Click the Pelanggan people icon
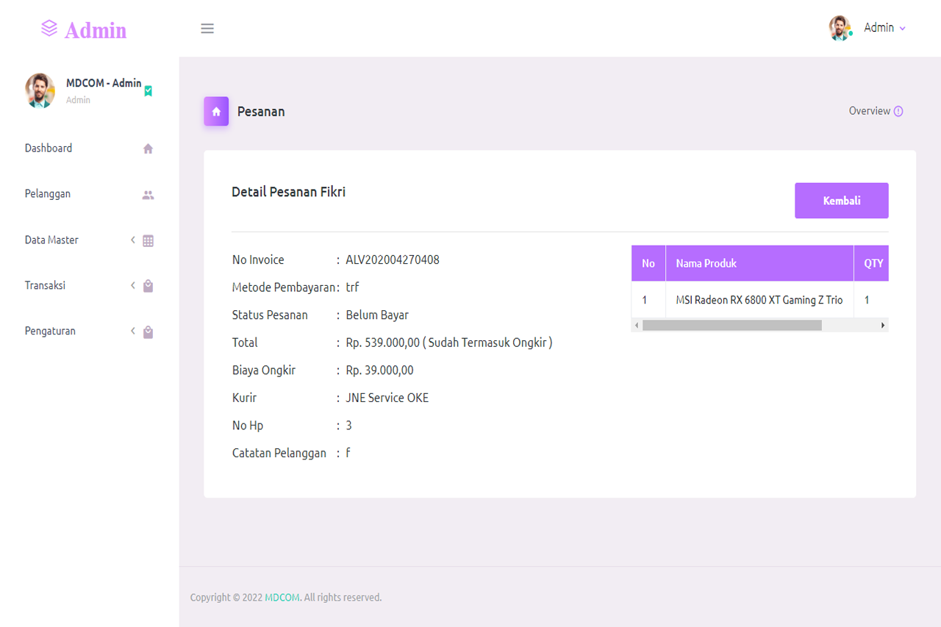Screen dimensions: 941x627 (x=148, y=195)
